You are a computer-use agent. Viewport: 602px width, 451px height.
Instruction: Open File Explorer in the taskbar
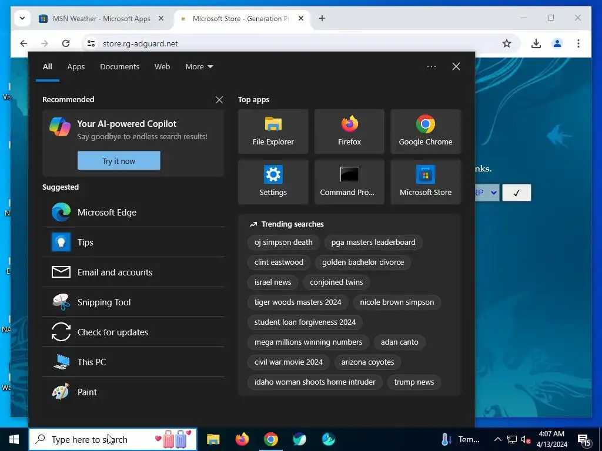[x=213, y=439]
